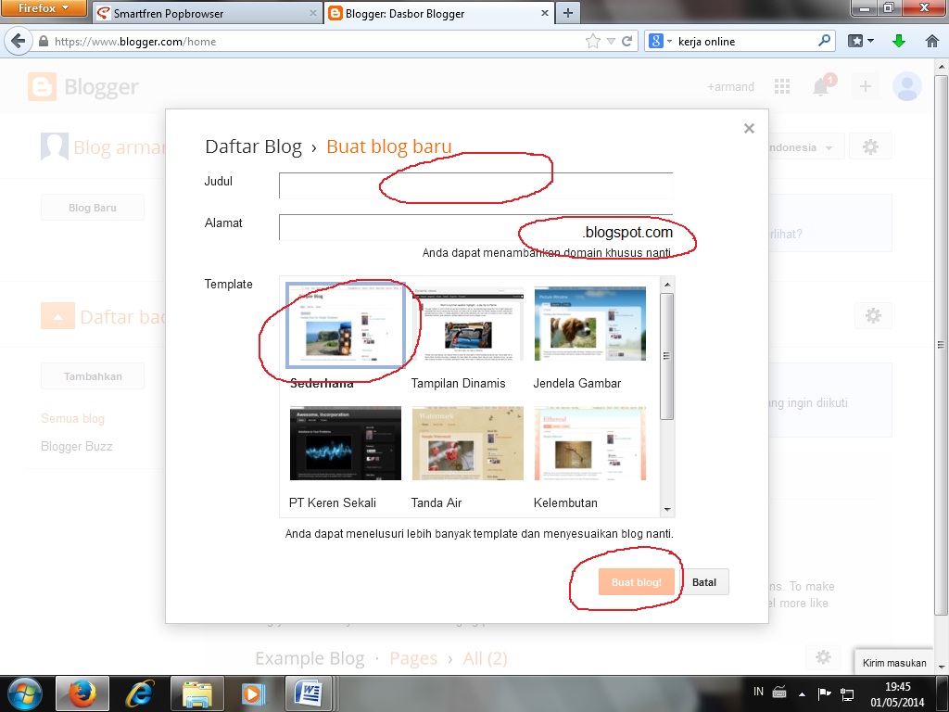Open the bookmarks menu icon
This screenshot has height=712, width=949.
click(x=861, y=41)
